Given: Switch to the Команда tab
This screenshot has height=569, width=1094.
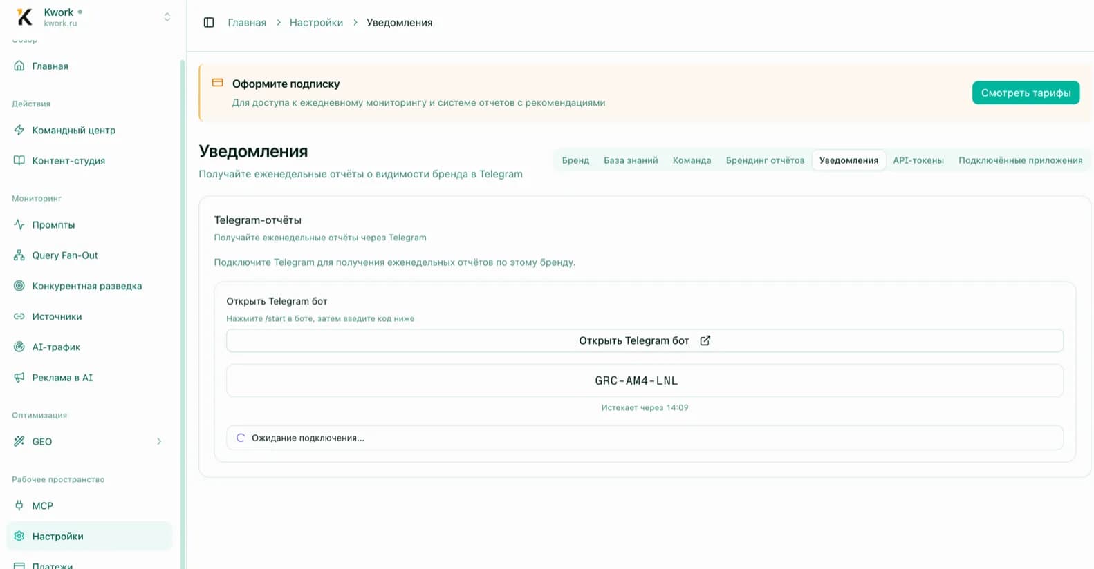Looking at the screenshot, I should pyautogui.click(x=692, y=160).
